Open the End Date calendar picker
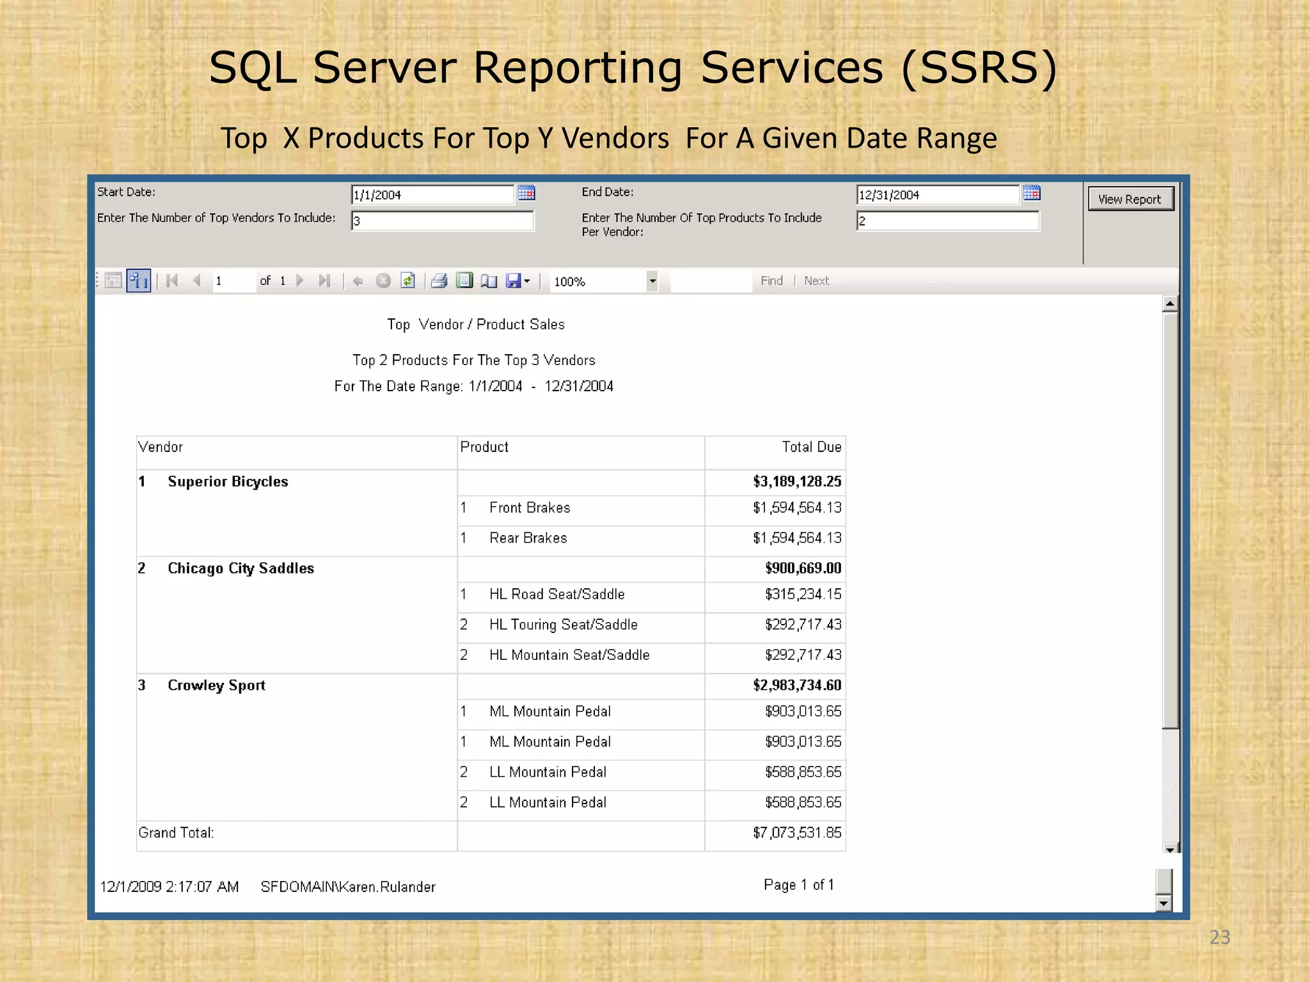1310x982 pixels. click(x=1032, y=193)
